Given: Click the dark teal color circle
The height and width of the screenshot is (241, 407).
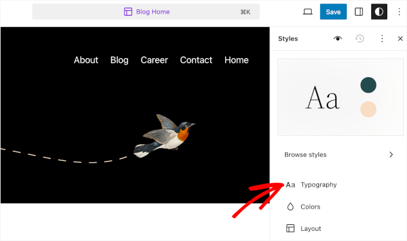Looking at the screenshot, I should pyautogui.click(x=368, y=85).
